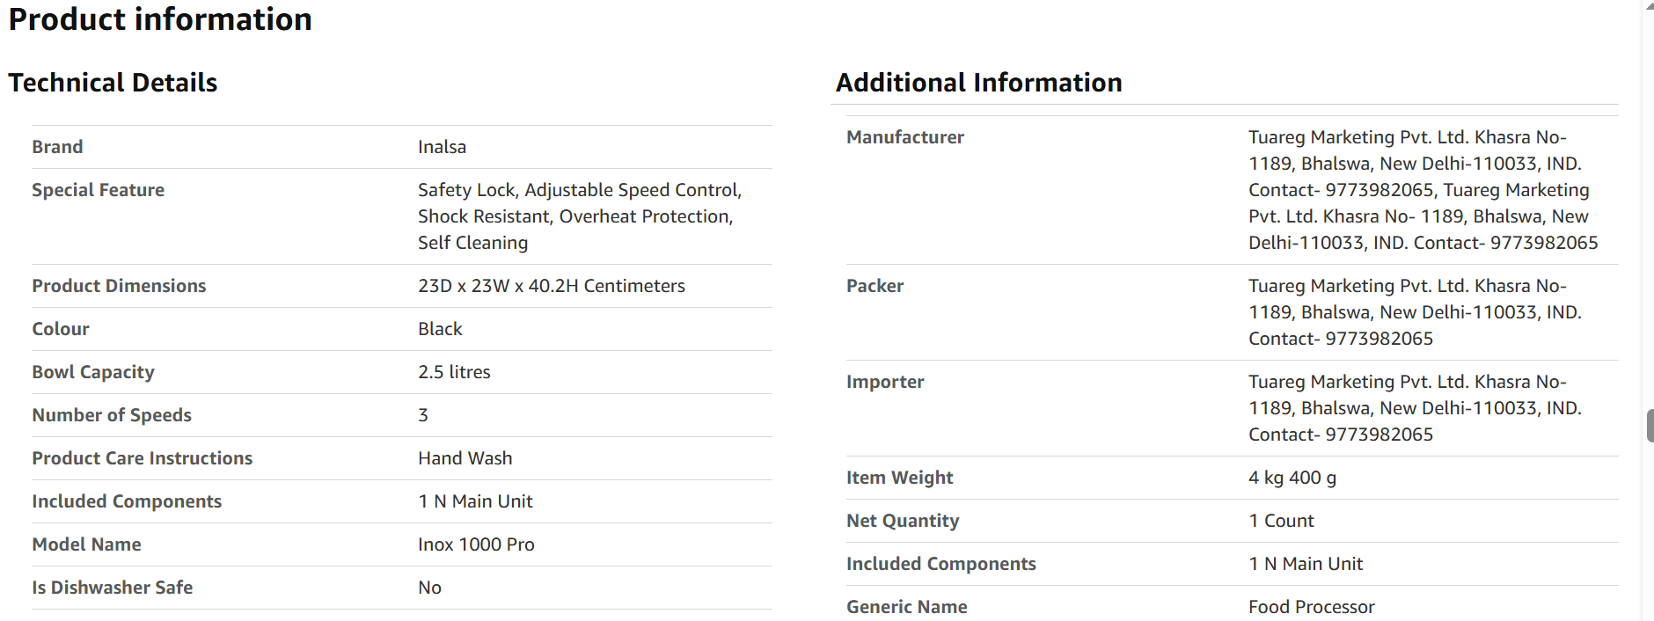The width and height of the screenshot is (1654, 621).
Task: Click the page scrollbar thumb on right
Action: [1650, 426]
